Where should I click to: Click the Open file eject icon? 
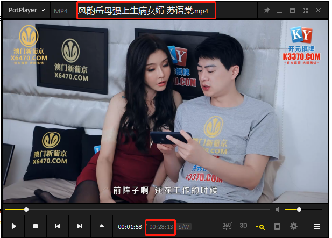coord(102,226)
